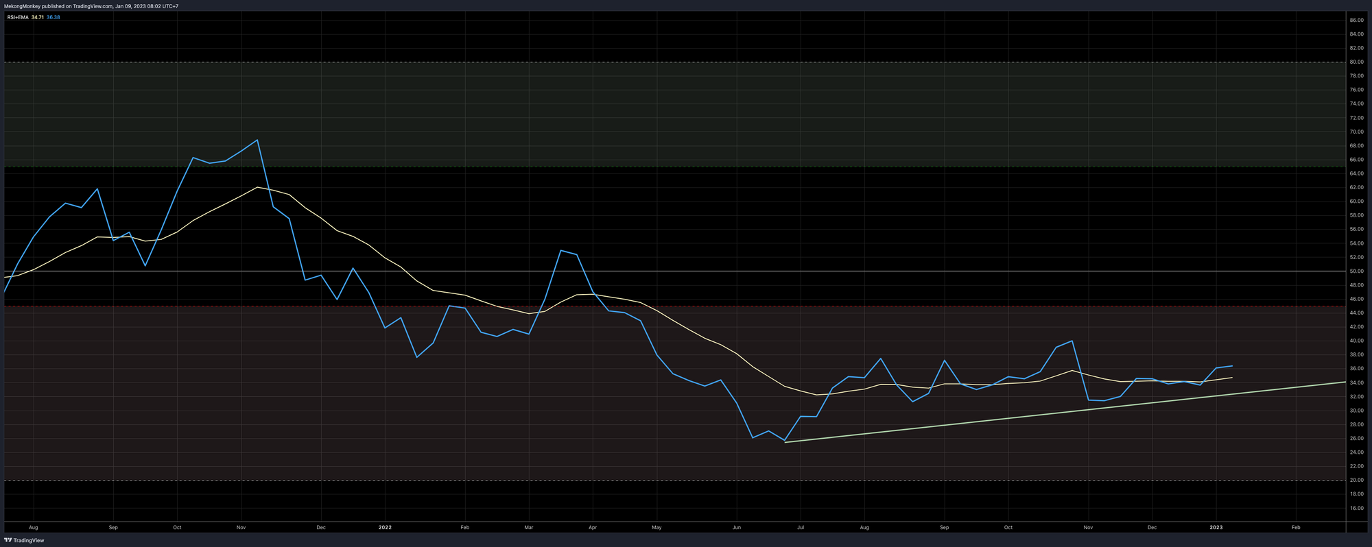Click the 32.00 axis label

pos(1356,396)
